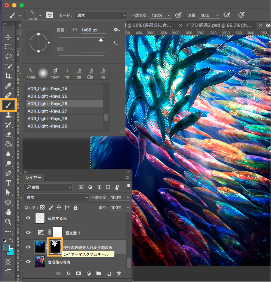Open the brush blend mode 通常 dropdown

(x=101, y=15)
